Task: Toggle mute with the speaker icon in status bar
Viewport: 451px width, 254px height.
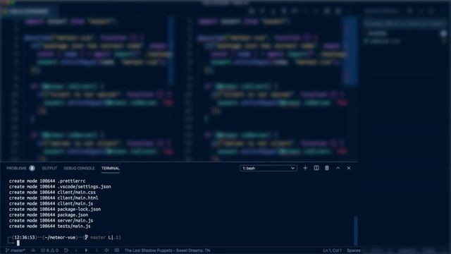Action: click(x=106, y=250)
